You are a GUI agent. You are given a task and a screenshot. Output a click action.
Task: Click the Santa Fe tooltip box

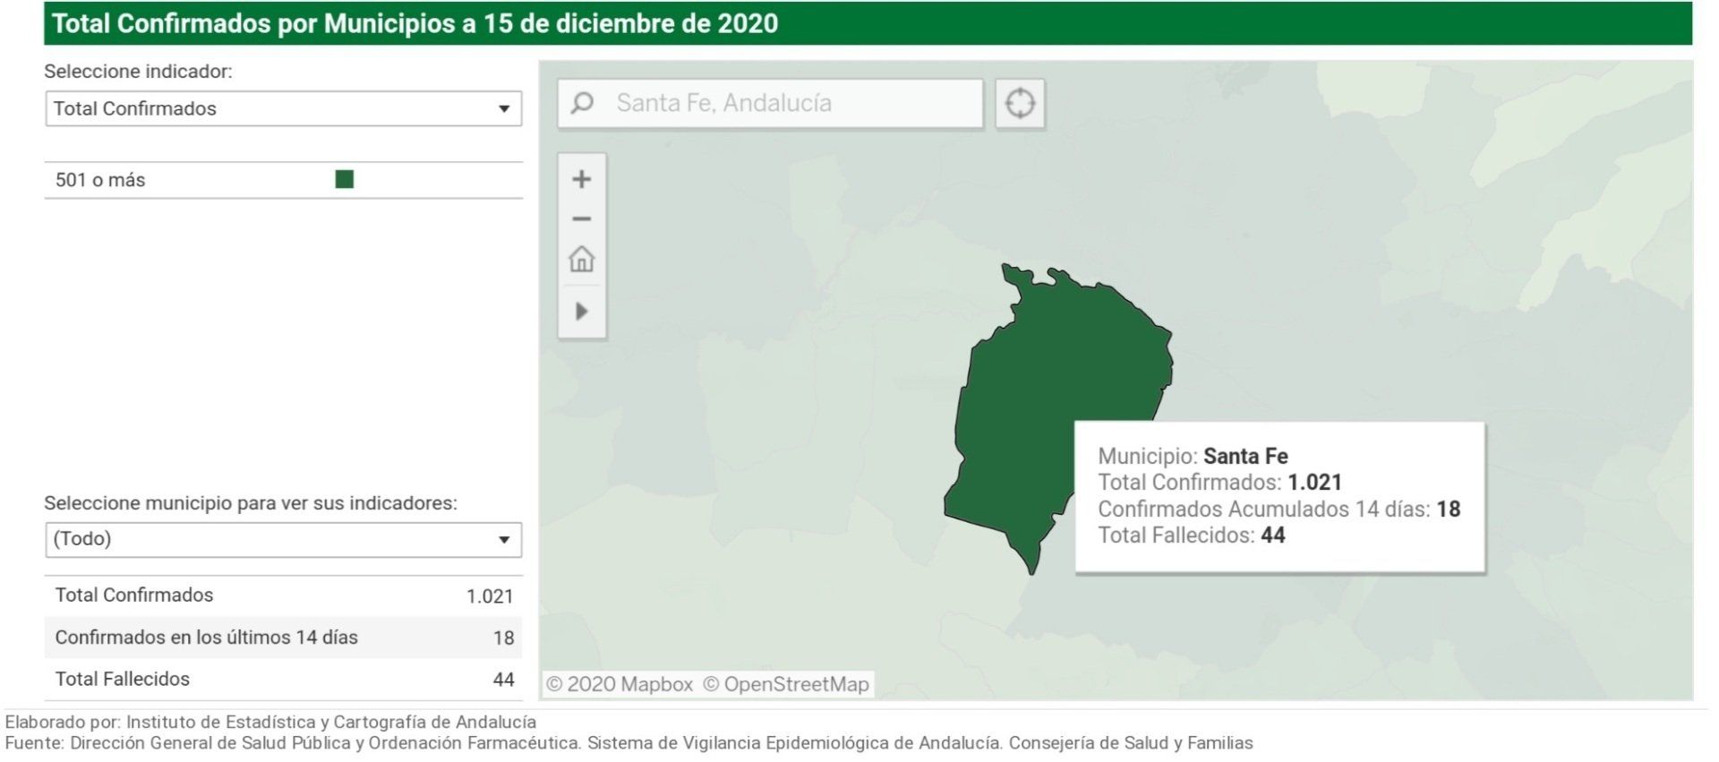click(x=1279, y=497)
